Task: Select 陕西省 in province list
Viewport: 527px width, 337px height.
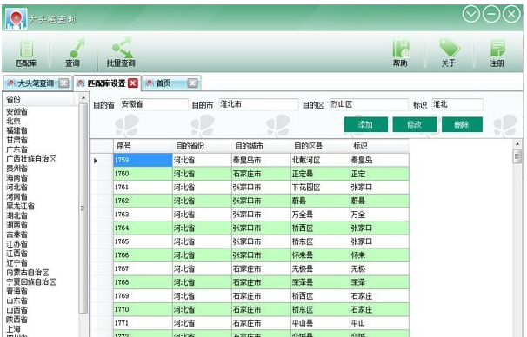Action: coord(17,320)
